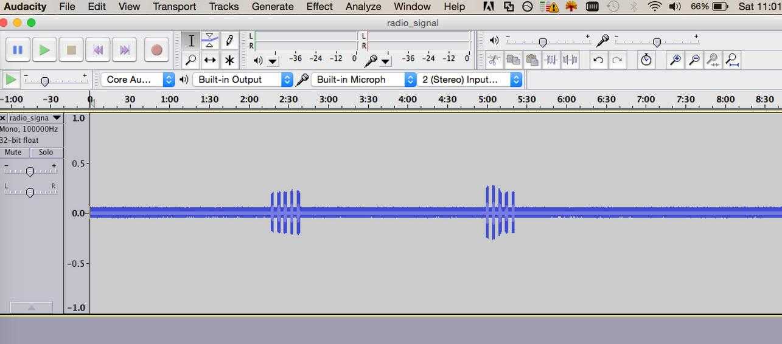
Task: Open the View menu
Action: coord(129,7)
